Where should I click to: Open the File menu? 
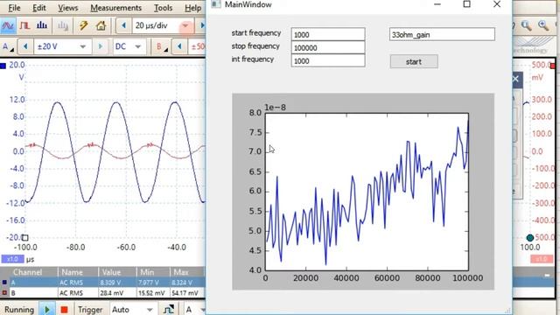tap(14, 8)
